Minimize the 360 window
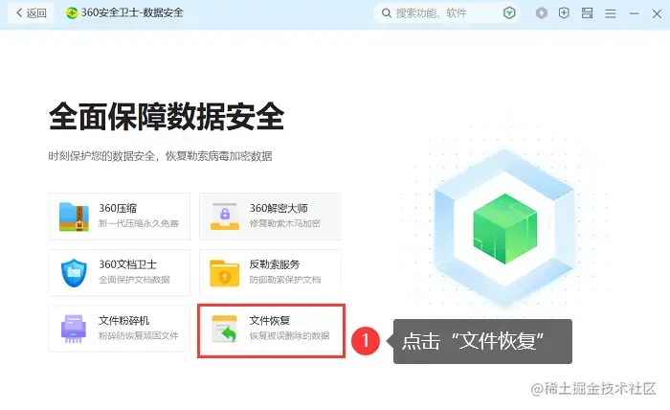 (x=634, y=13)
